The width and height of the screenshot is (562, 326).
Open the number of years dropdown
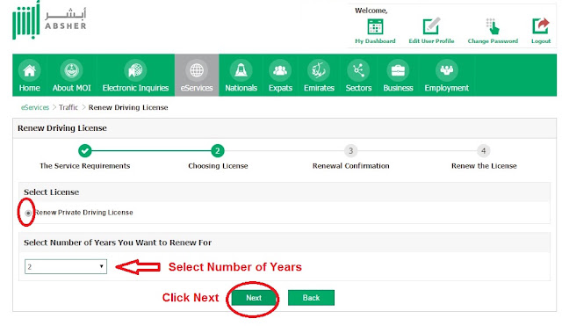[66, 267]
